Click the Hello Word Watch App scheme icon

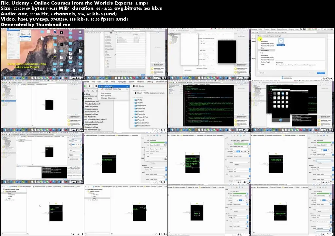point(102,89)
